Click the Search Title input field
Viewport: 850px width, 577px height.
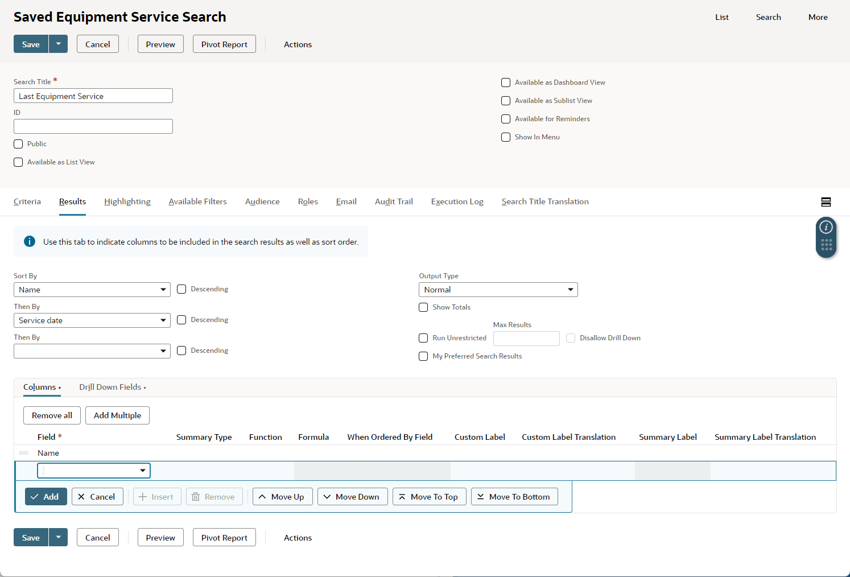(x=93, y=96)
